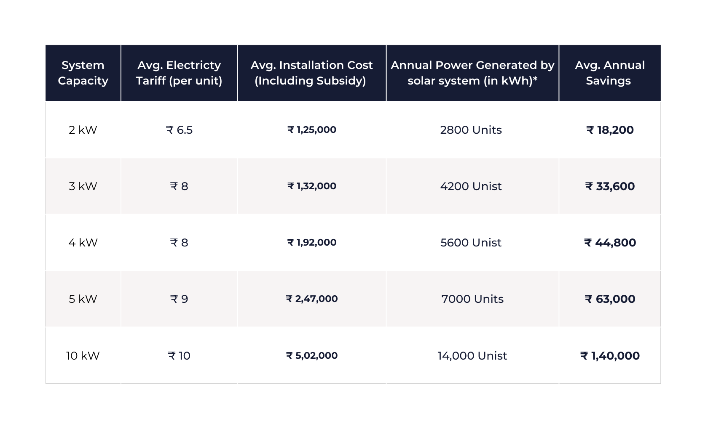Click the 7000 Units cell
The image size is (716, 429).
coord(472,299)
